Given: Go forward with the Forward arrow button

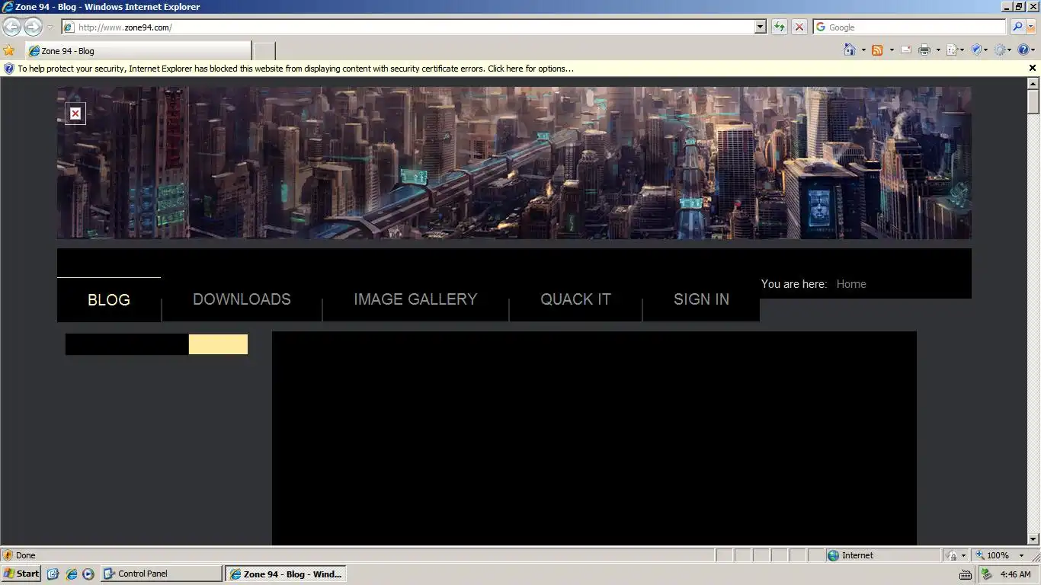Looking at the screenshot, I should click(x=33, y=27).
